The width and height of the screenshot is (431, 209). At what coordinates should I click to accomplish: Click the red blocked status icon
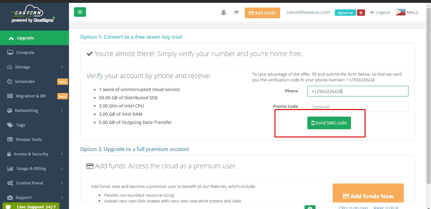361,13
